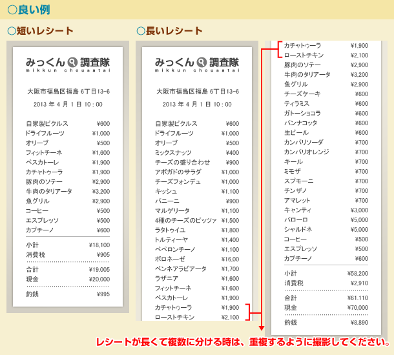Select the 長いレシート section label

(x=174, y=31)
